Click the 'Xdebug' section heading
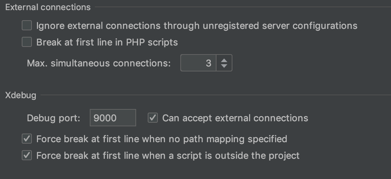391x179 pixels. (x=21, y=95)
